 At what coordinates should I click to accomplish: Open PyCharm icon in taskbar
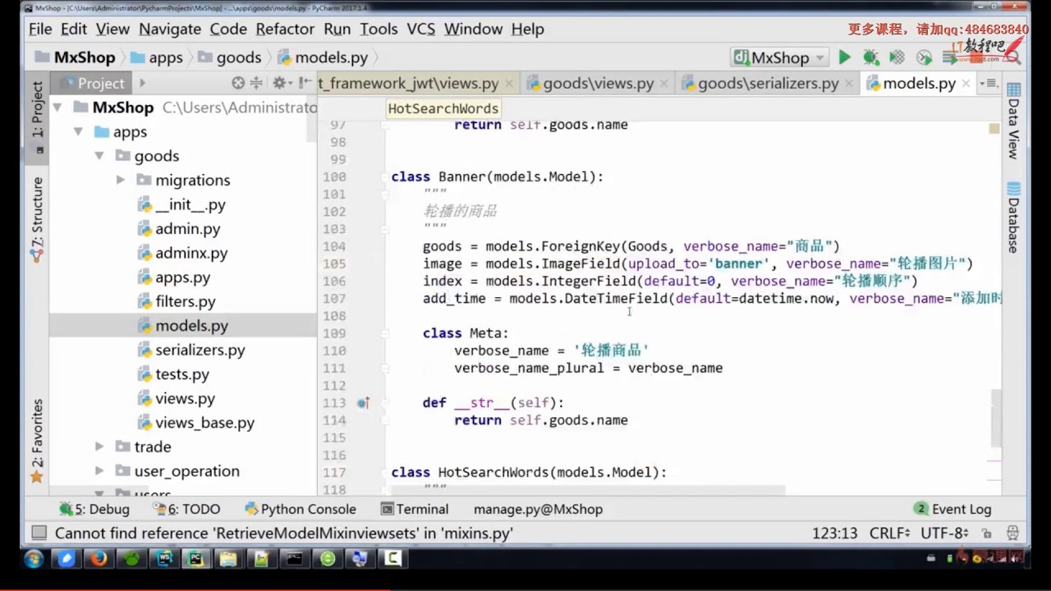[196, 559]
